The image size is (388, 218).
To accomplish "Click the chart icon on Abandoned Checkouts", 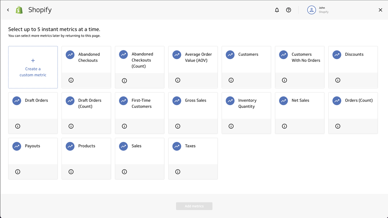I will [70, 54].
